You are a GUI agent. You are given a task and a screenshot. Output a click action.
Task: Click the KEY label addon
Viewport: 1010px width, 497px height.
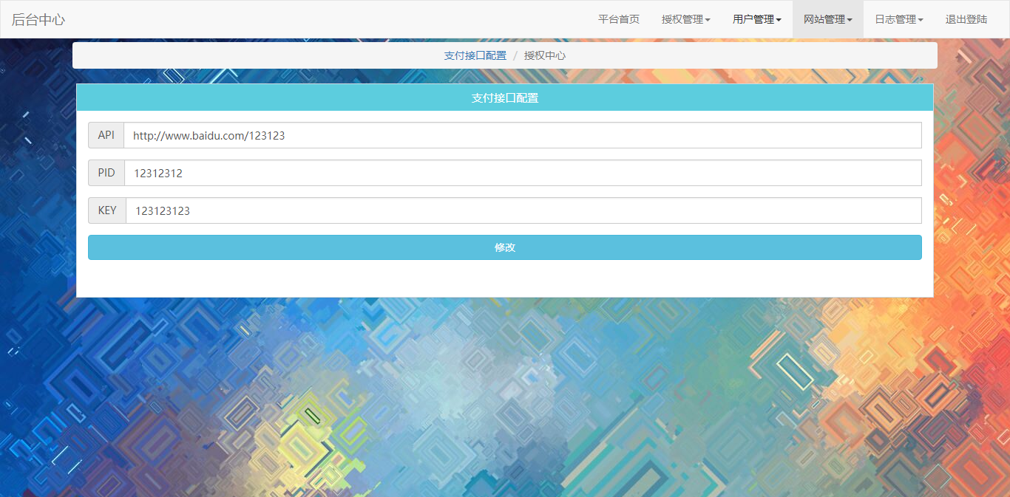[107, 210]
